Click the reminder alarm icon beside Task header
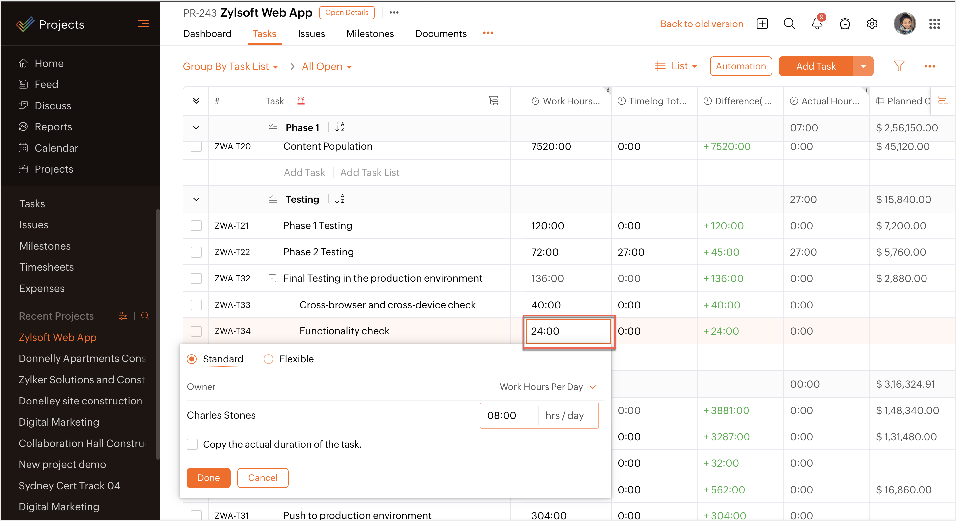The width and height of the screenshot is (956, 521). click(x=301, y=101)
